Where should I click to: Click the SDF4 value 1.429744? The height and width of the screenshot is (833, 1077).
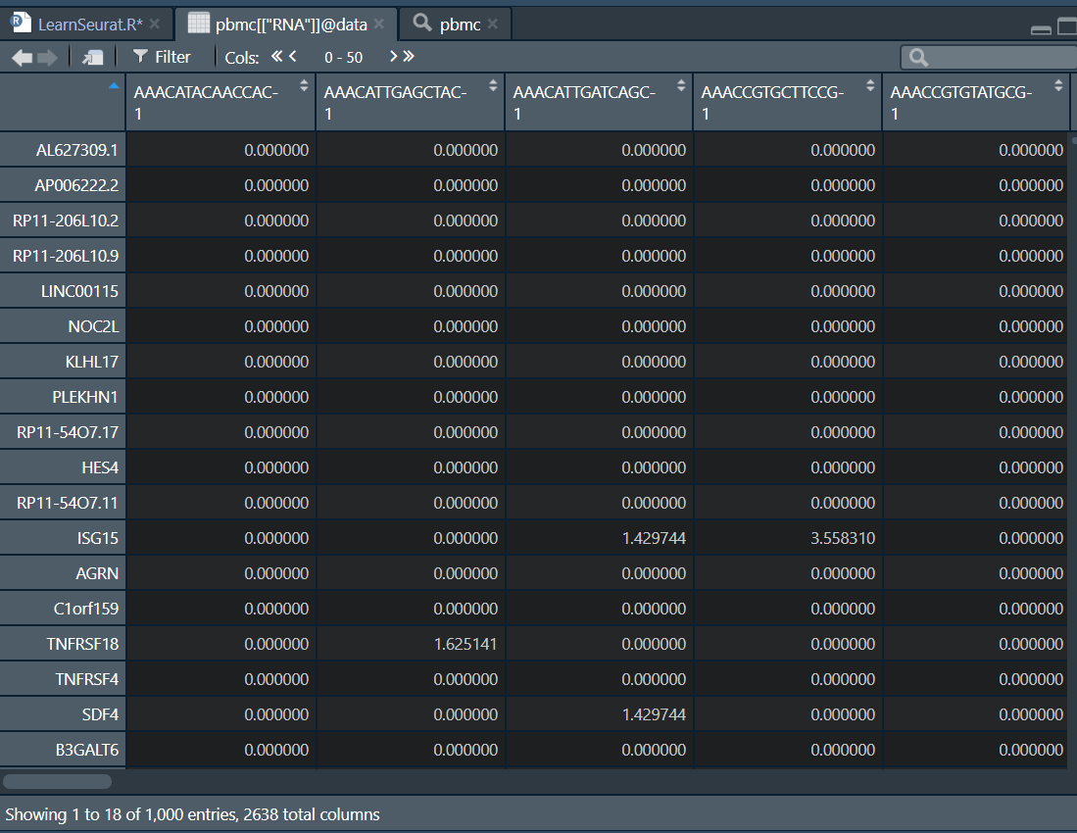click(x=654, y=714)
